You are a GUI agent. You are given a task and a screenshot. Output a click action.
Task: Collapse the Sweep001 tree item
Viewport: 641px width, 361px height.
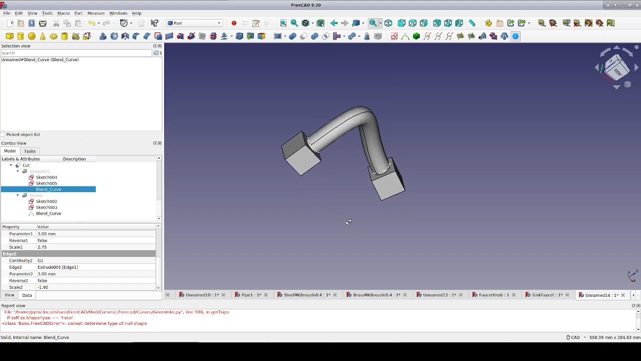(18, 171)
